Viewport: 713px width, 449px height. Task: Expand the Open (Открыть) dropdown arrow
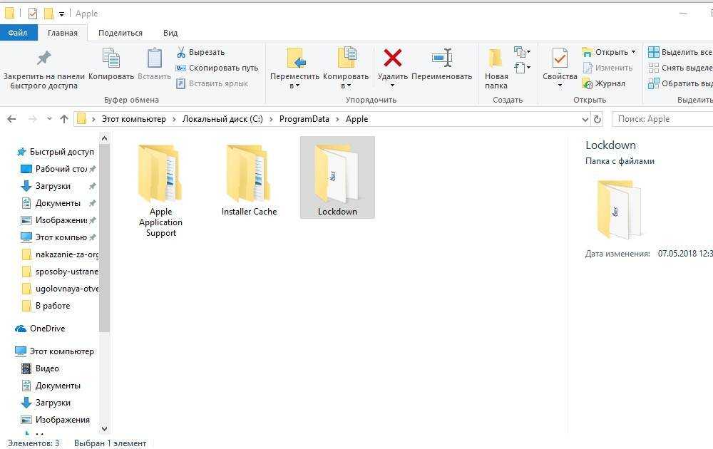(633, 52)
